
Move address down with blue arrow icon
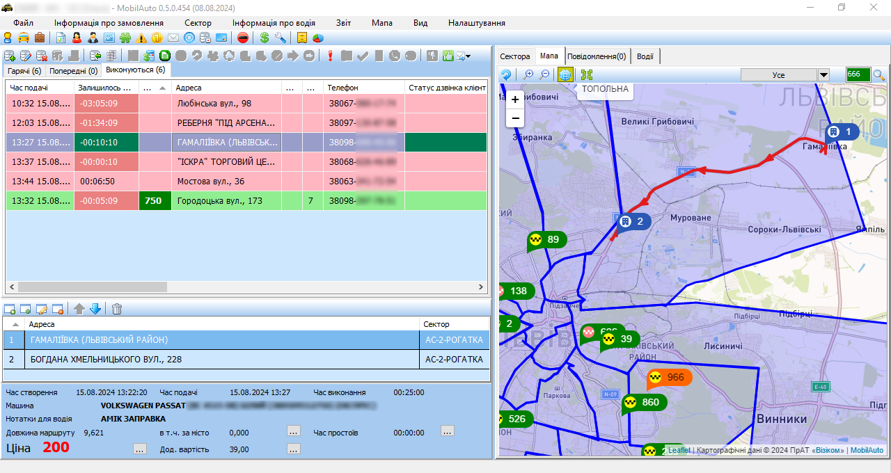(x=95, y=309)
